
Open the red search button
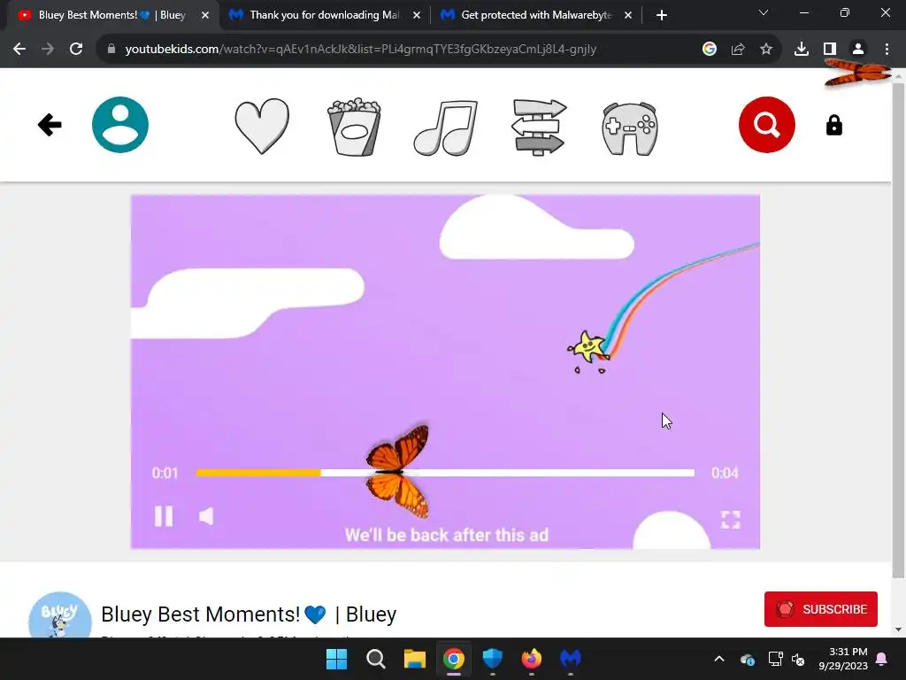pos(767,125)
